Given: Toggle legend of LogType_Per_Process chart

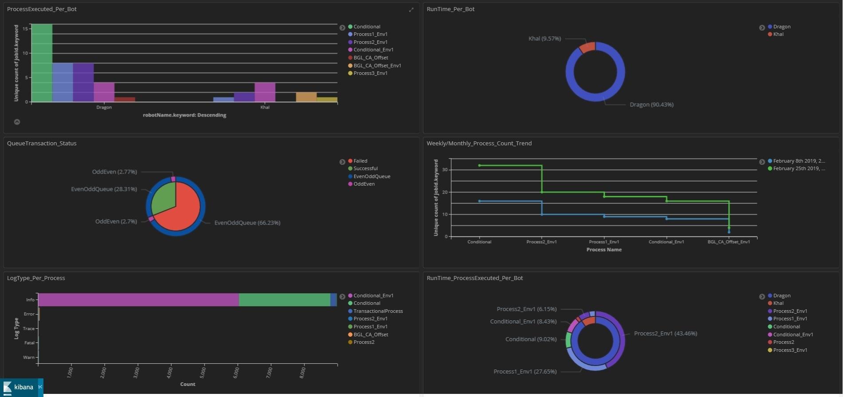Looking at the screenshot, I should tap(342, 296).
